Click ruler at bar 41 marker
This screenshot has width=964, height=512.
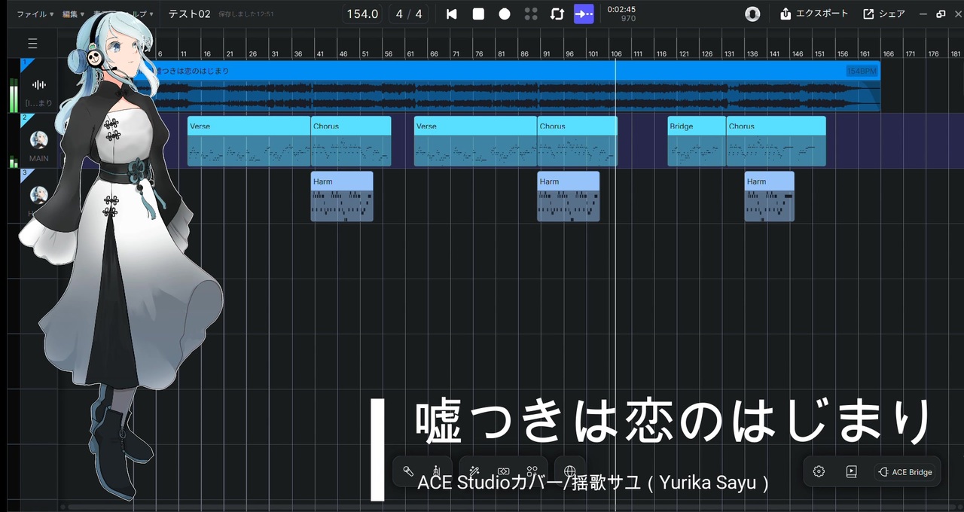[x=320, y=54]
